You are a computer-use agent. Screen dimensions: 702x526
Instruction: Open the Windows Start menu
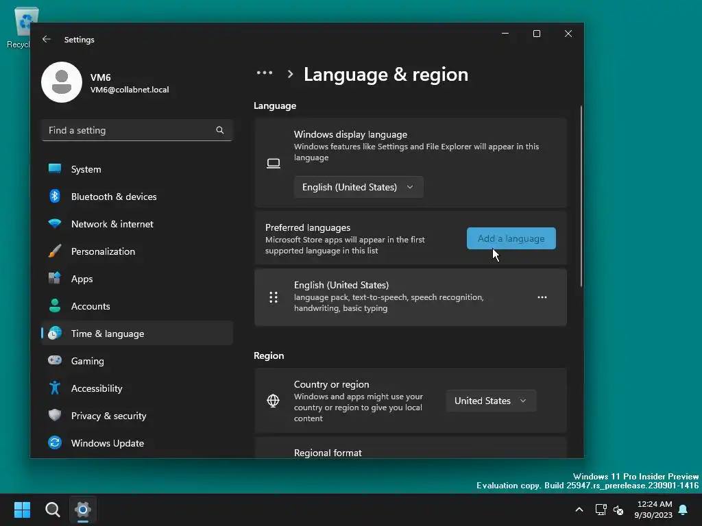[x=22, y=510]
